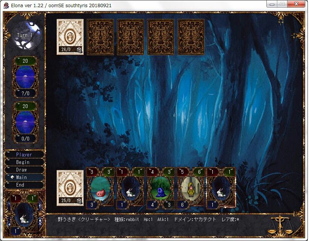This screenshot has width=309, height=241.
Task: Select the highlighted rabbit card at hand's right end
Action: [221, 188]
